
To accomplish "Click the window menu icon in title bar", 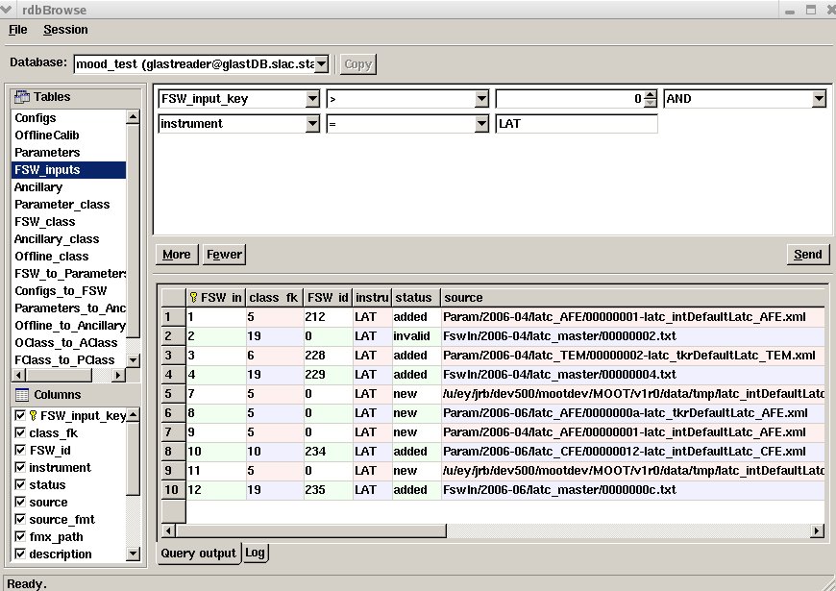I will coord(9,10).
